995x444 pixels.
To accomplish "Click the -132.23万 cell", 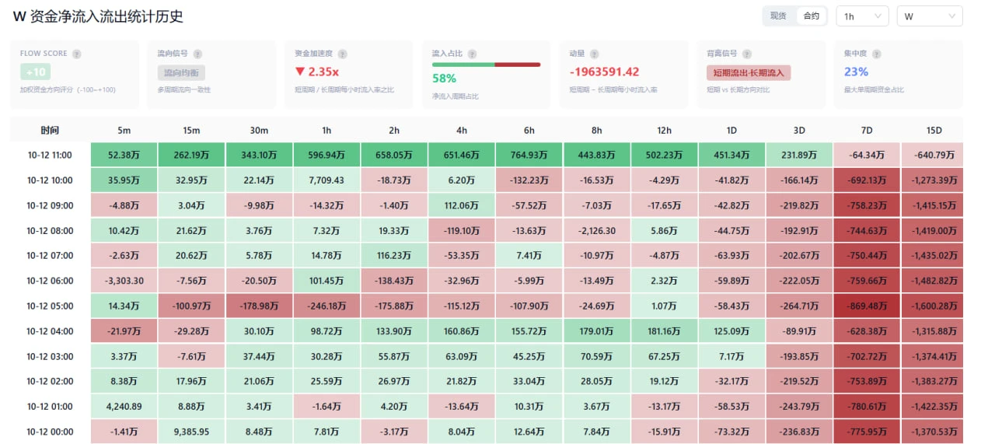I will pos(529,180).
